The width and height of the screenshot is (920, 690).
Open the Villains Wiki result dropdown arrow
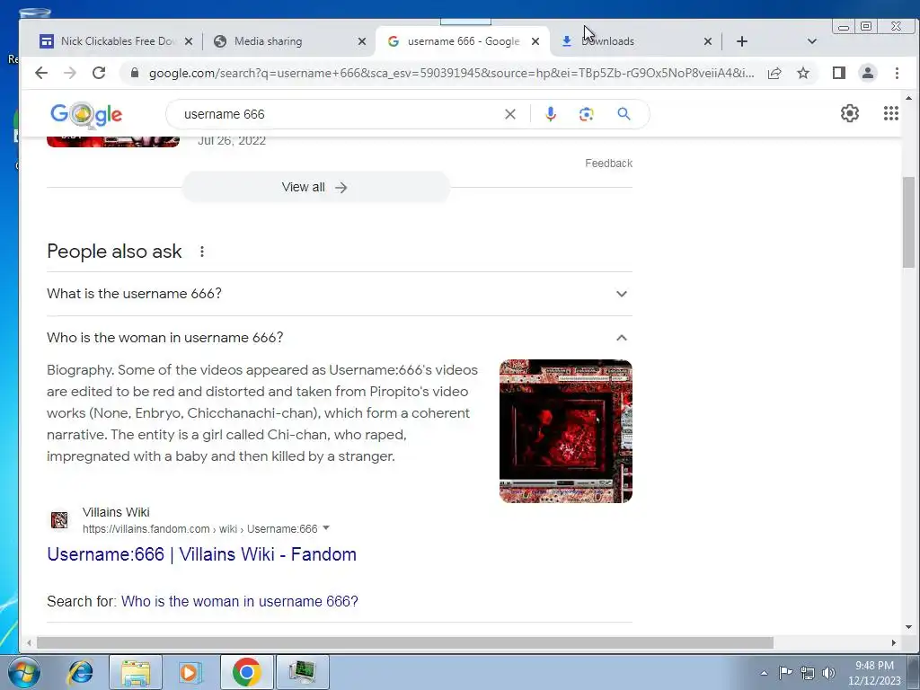[326, 528]
